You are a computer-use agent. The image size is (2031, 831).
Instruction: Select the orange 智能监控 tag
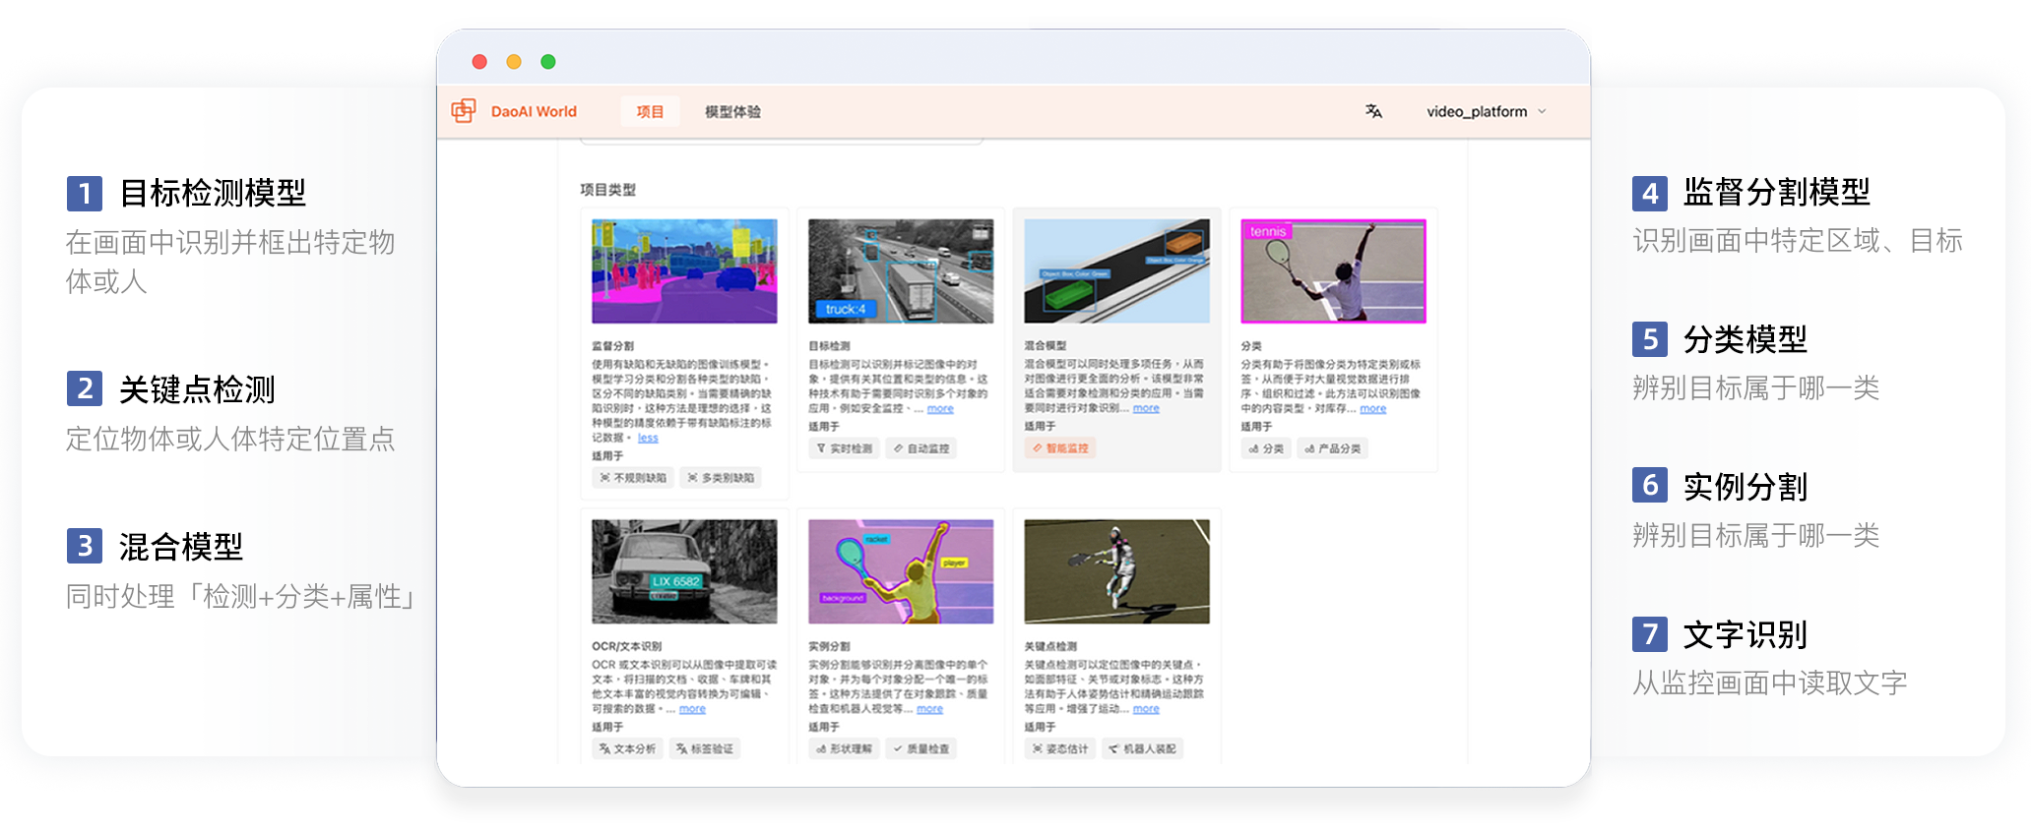coord(1060,448)
